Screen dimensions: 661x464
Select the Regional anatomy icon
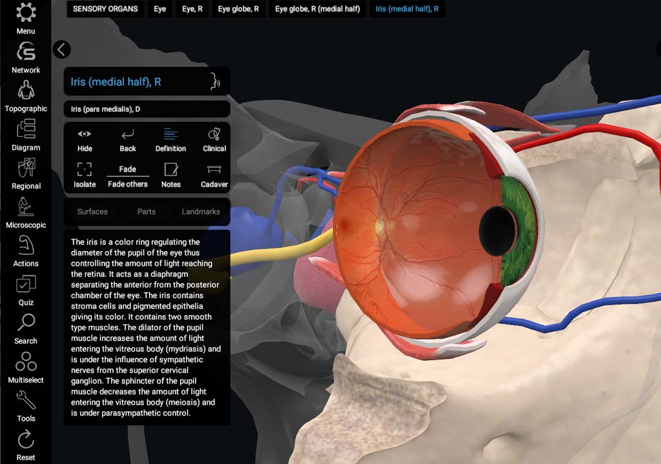coord(26,169)
